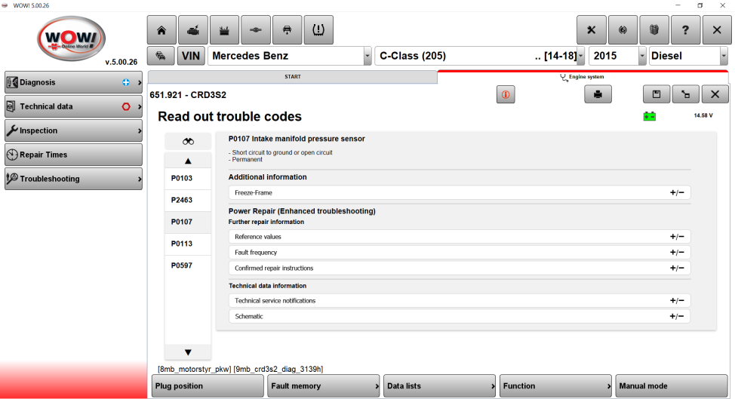Click the red ring icon on Technical data
Screen dimensions: 735x399
[x=125, y=106]
